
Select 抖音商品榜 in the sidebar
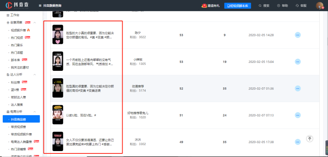pos(21,119)
